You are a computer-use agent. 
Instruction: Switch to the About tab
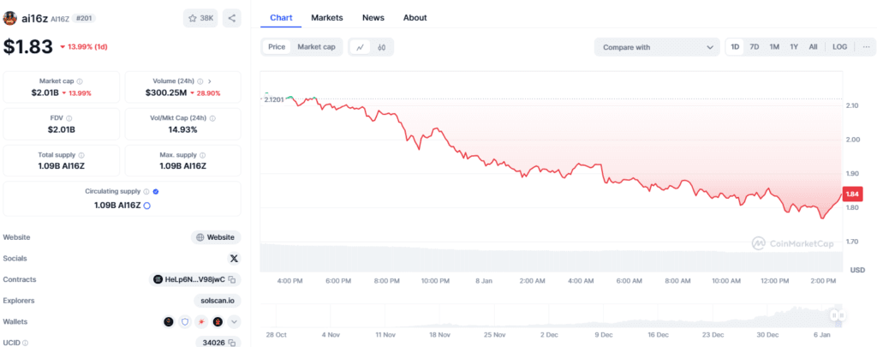415,17
